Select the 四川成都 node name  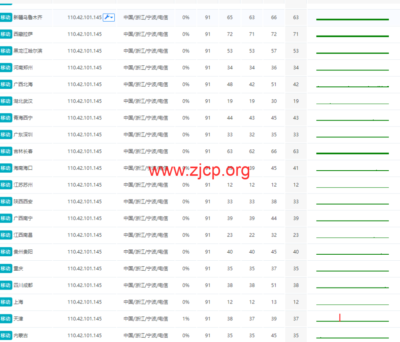23,285
